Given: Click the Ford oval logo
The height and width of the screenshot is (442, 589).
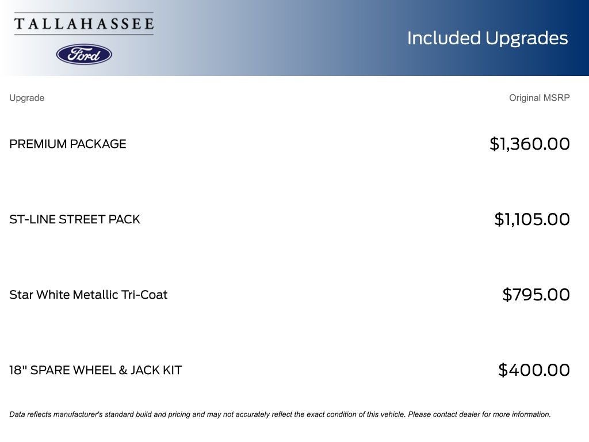Looking at the screenshot, I should click(x=84, y=54).
